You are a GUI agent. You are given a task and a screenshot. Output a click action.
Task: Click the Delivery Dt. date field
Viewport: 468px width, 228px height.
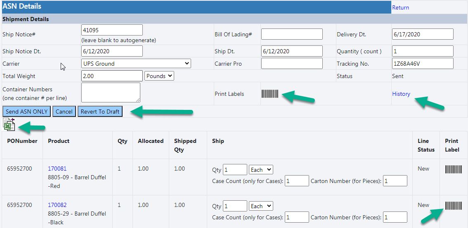(423, 34)
